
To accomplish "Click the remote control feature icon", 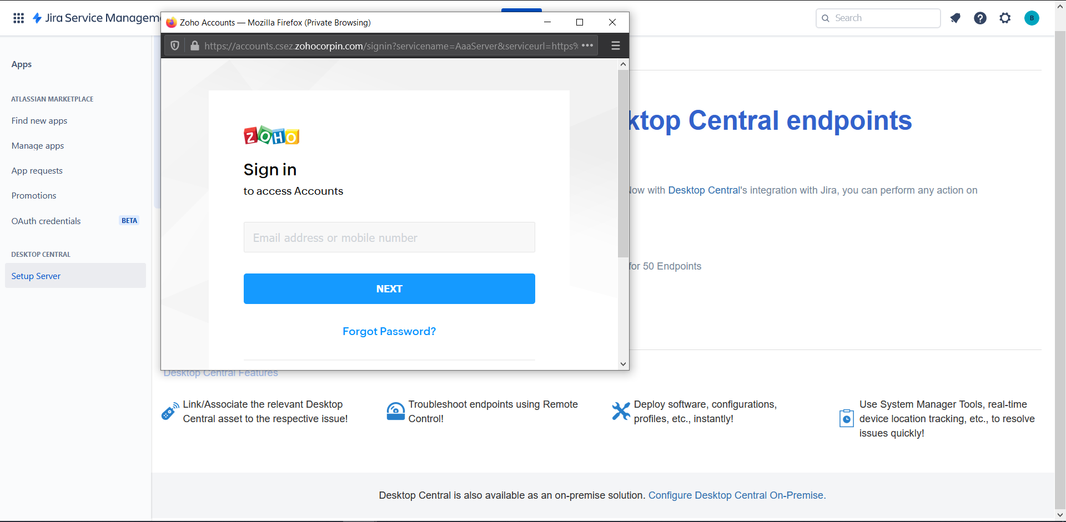I will [x=396, y=411].
